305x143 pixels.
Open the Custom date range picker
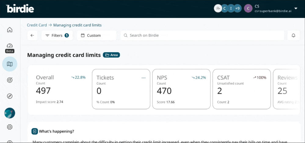[x=96, y=35]
